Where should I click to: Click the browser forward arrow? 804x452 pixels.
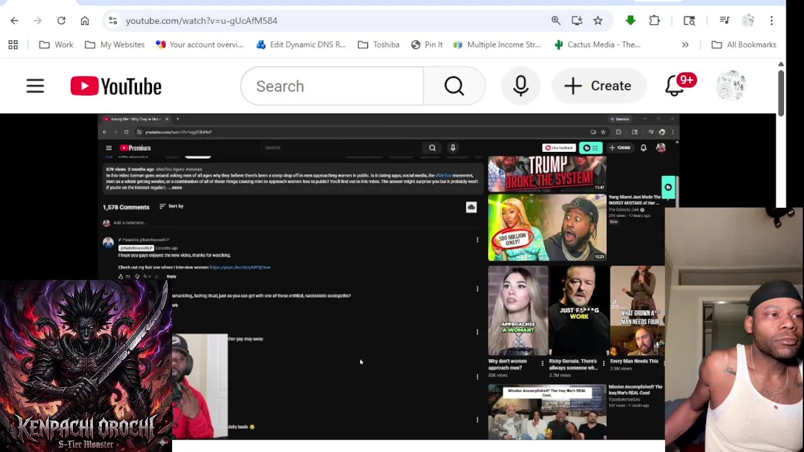click(x=38, y=21)
